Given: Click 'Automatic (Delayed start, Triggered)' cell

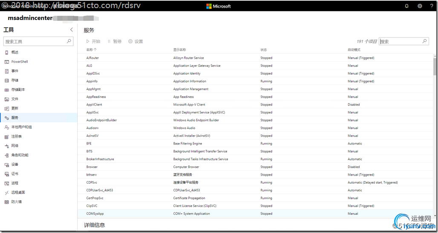Looking at the screenshot, I should (x=373, y=182).
